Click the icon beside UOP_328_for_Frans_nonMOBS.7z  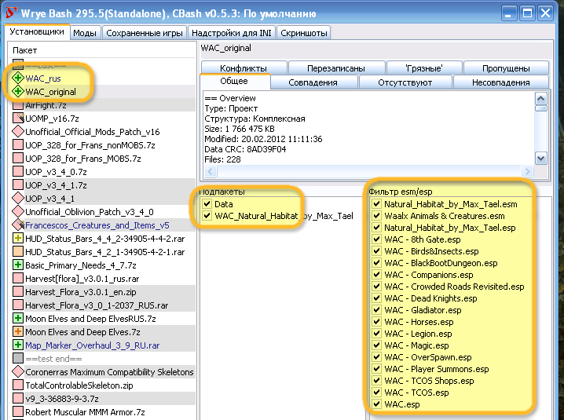pos(17,145)
